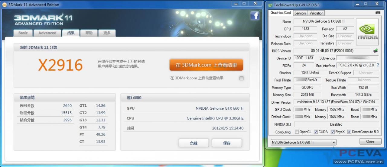This screenshot has width=387, height=167.
Task: Click the Bus Interface PCI-E 2.0 field
Action: (356, 65)
